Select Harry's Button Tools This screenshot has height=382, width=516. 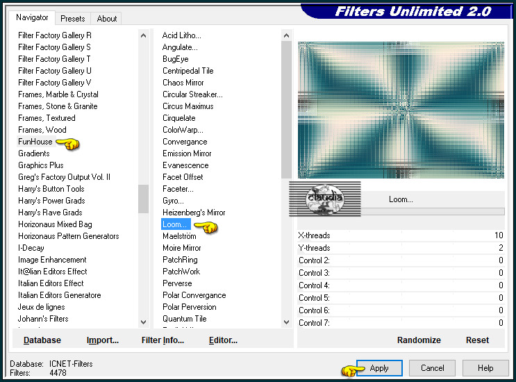coord(51,189)
